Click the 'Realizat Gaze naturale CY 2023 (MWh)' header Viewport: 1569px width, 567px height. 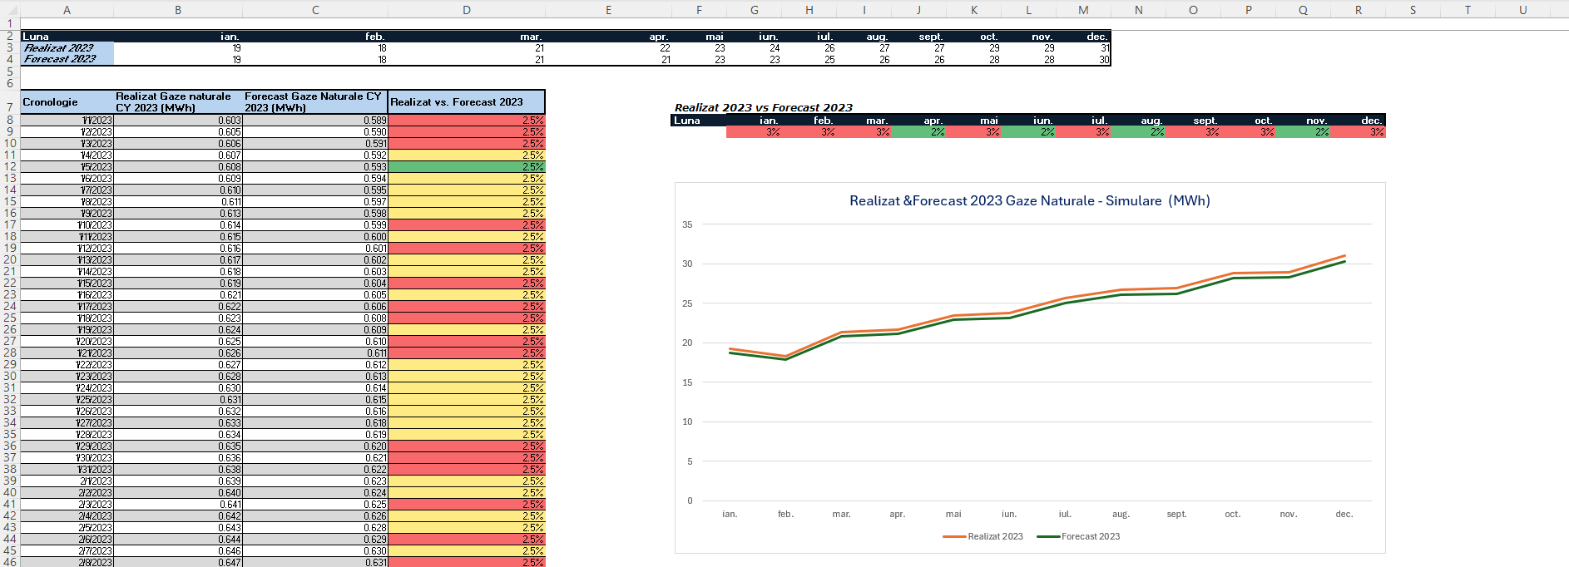coord(178,102)
